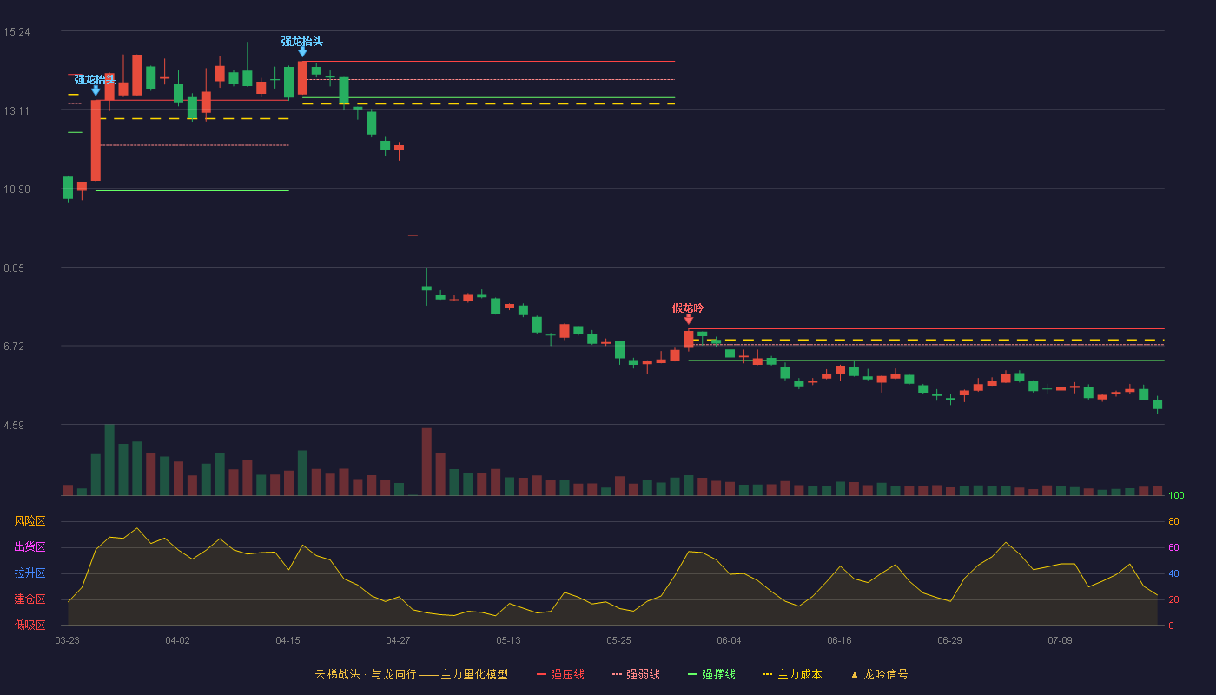
Task: Click the 拉升区 zone label
Action: point(30,573)
